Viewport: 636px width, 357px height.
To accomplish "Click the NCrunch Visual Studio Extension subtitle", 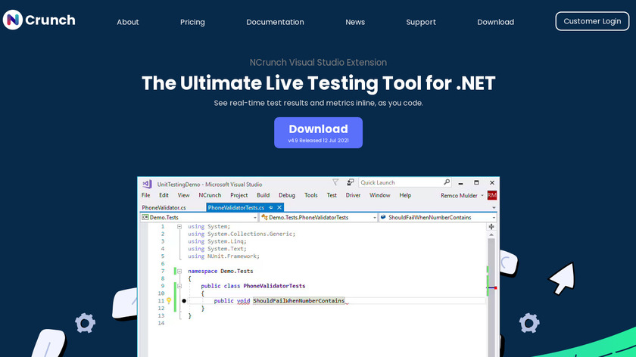I will point(318,63).
